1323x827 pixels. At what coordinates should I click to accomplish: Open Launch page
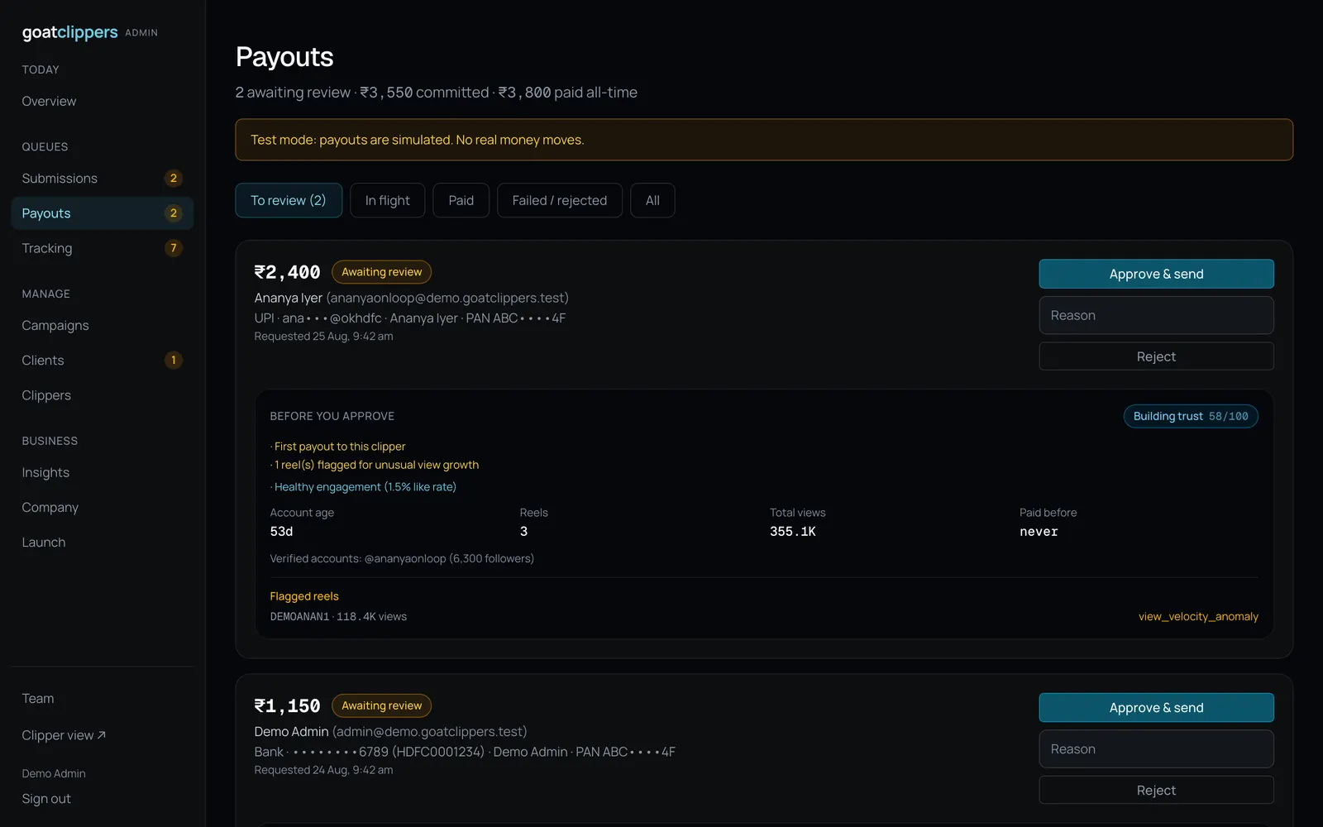[x=103, y=542]
